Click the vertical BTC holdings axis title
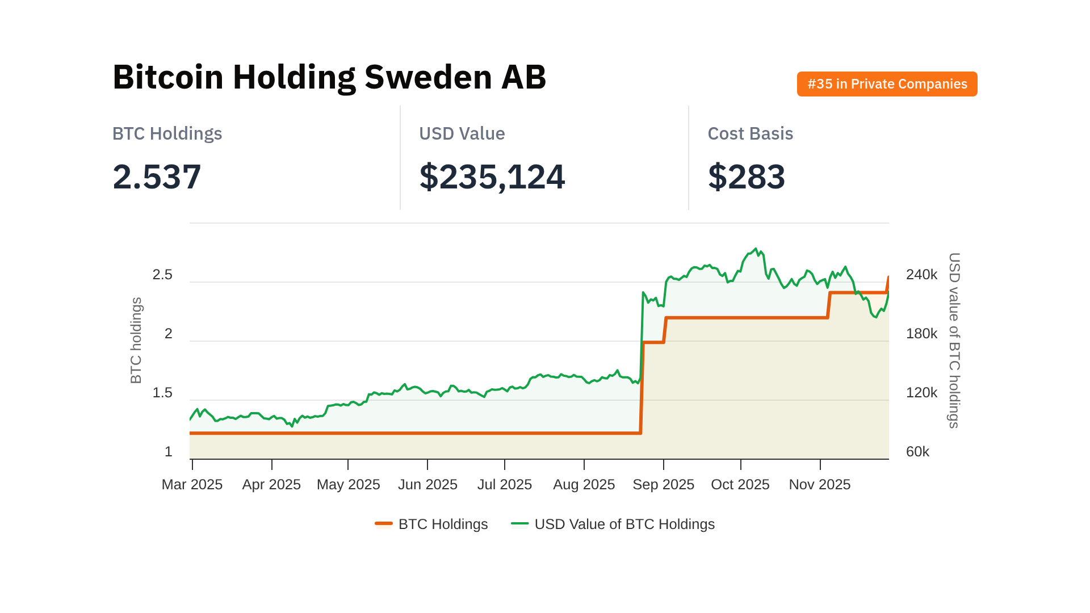The image size is (1090, 613). (x=136, y=341)
